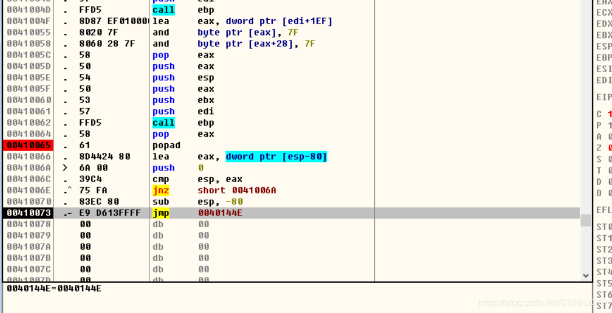Click address 00410078
Image resolution: width=612 pixels, height=313 pixels.
(29, 224)
